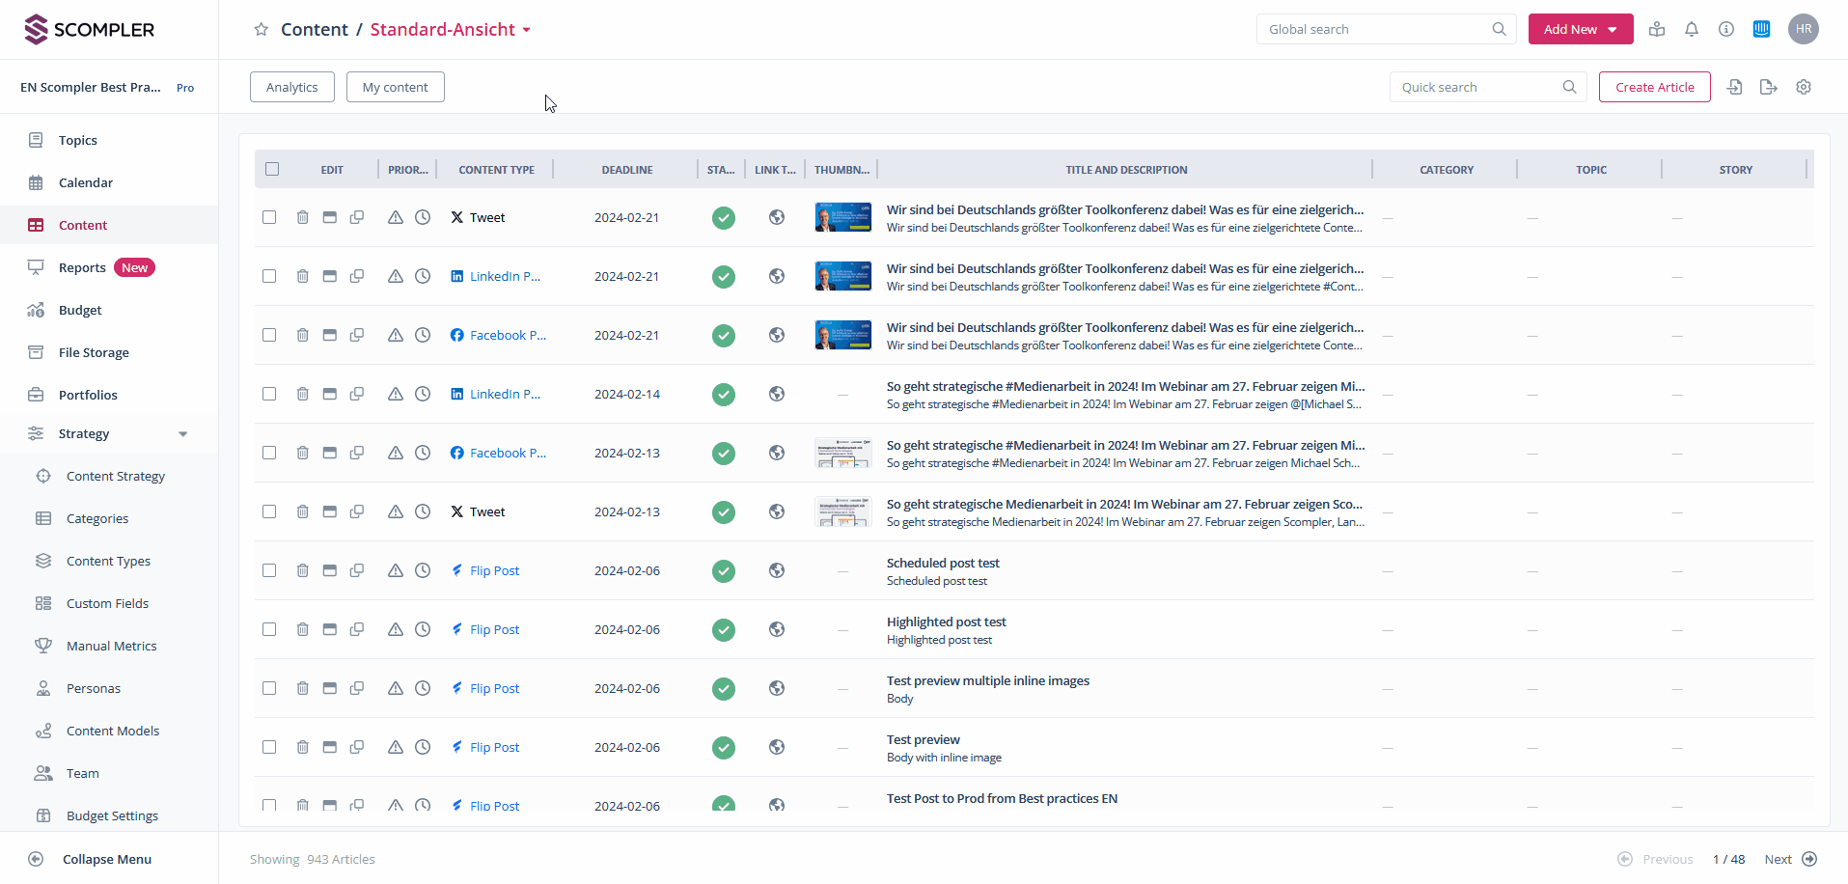Click the clock icon in the Highlighted post test row
Screen dimensions: 1848x884
[x=423, y=629]
